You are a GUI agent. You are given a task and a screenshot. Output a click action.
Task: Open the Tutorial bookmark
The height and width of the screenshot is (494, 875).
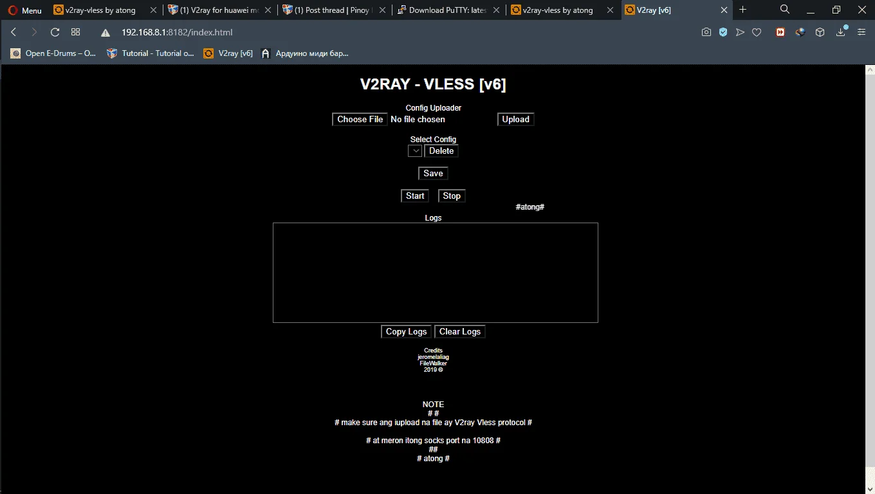click(151, 53)
